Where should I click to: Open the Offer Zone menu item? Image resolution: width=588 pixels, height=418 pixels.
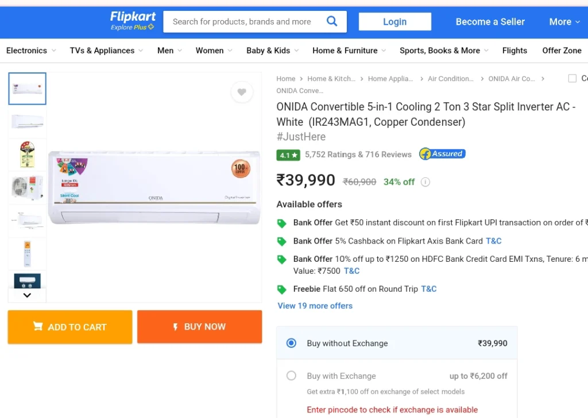(x=562, y=51)
